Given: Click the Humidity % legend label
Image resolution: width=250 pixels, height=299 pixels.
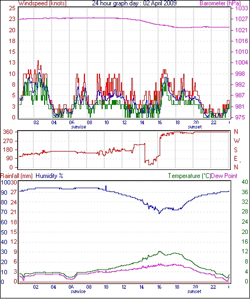Looking at the screenshot, I should click(49, 176).
